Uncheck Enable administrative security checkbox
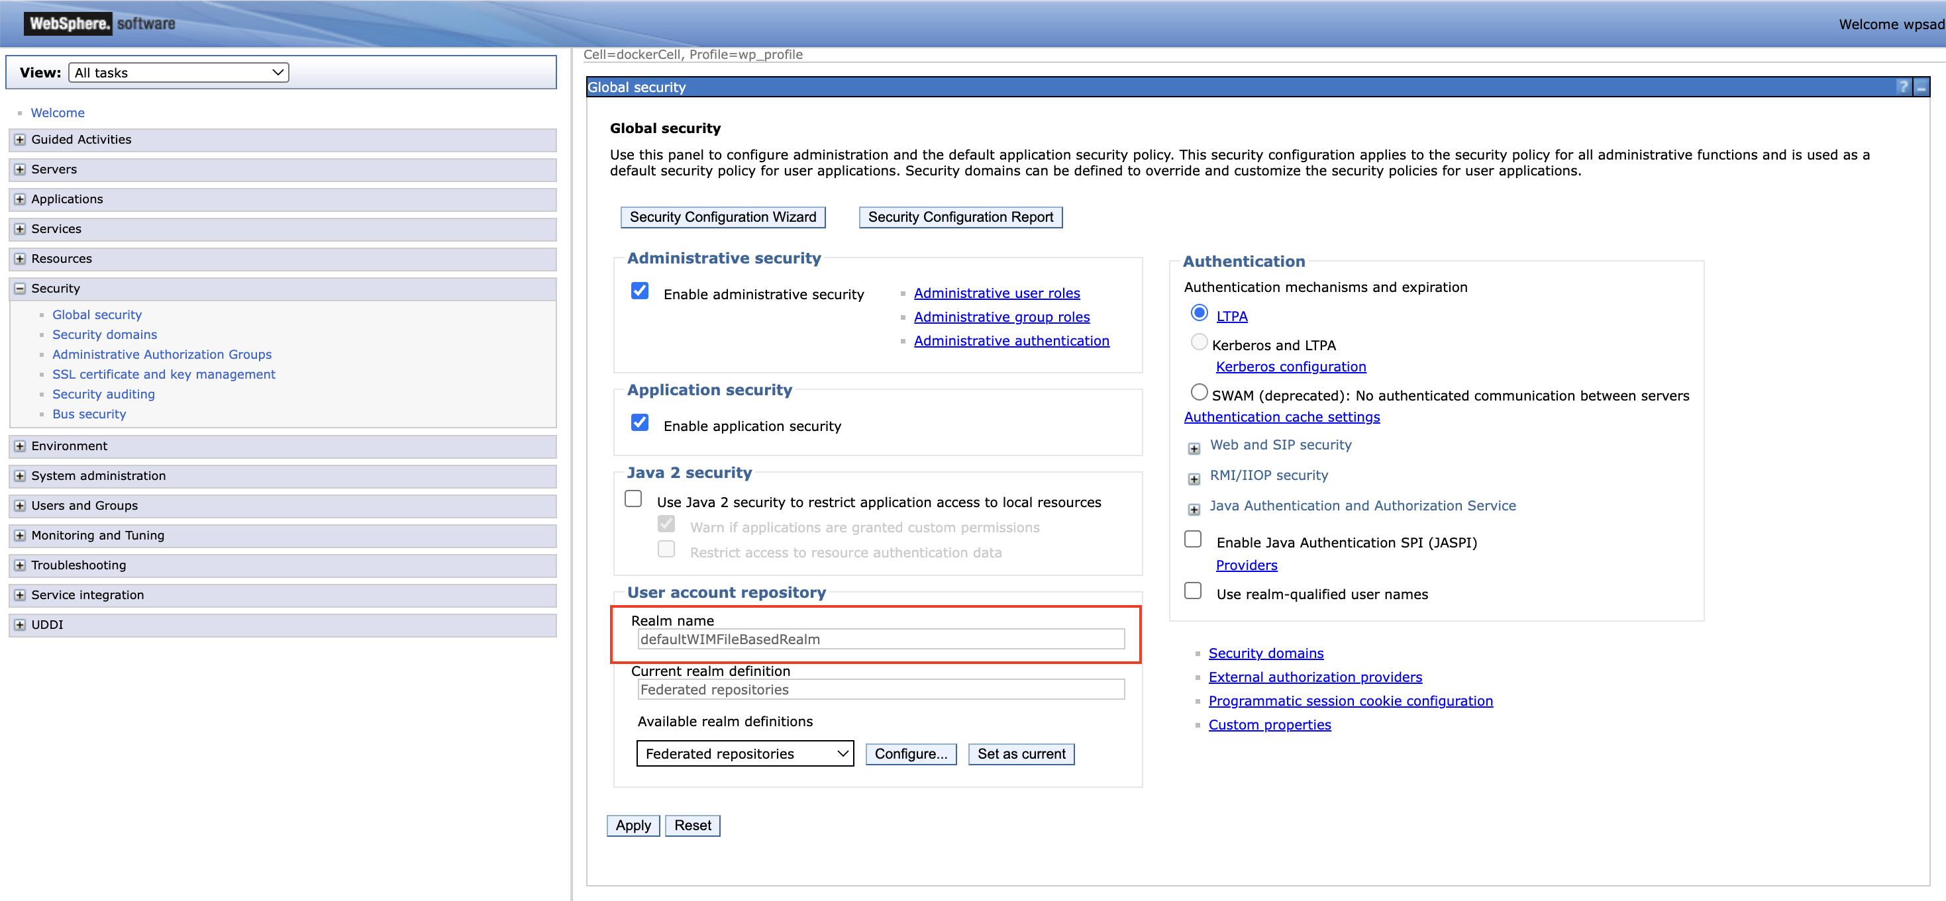The width and height of the screenshot is (1946, 901). coord(639,291)
